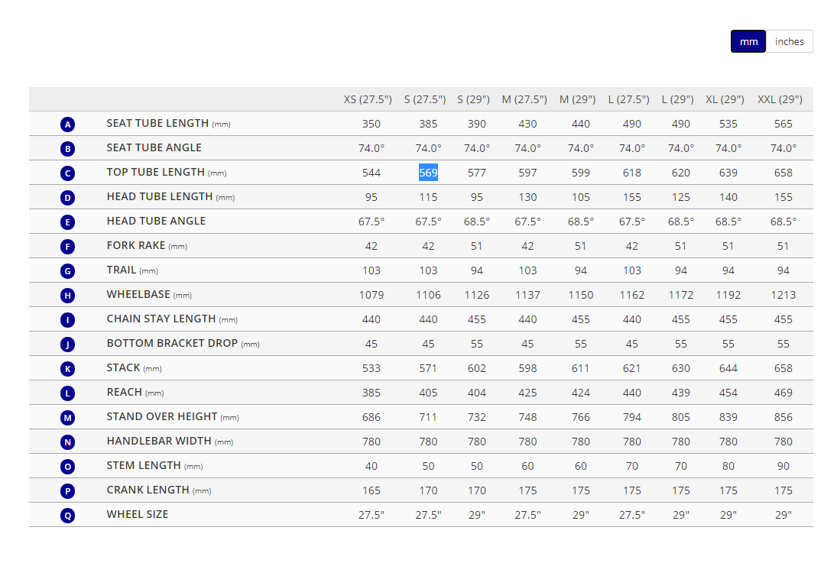Select the M badge for Stand Over Height
This screenshot has height=563, width=837.
(68, 418)
